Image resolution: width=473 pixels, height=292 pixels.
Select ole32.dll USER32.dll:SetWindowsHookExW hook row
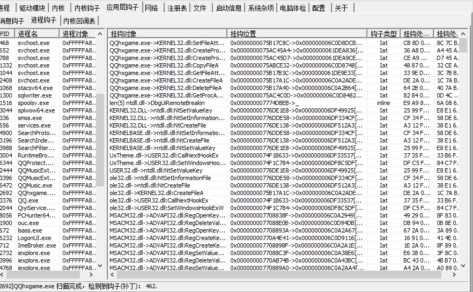click(x=284, y=208)
